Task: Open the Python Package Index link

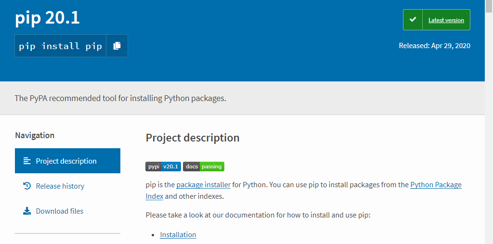Action: pyautogui.click(x=435, y=185)
